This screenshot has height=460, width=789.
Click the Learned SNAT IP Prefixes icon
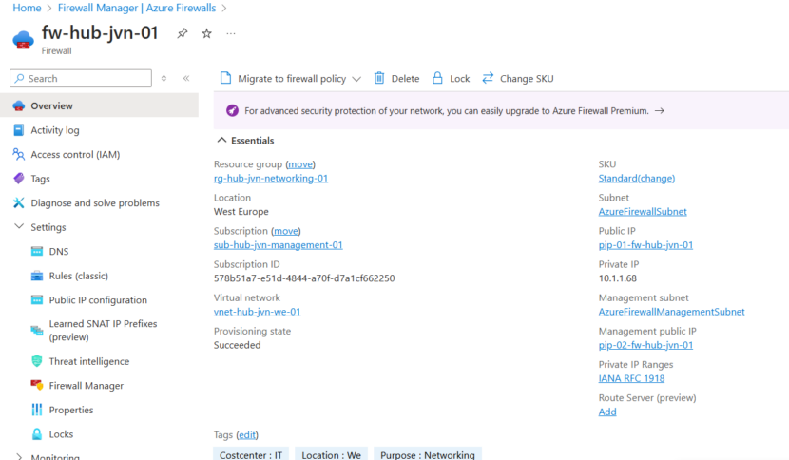coord(37,330)
